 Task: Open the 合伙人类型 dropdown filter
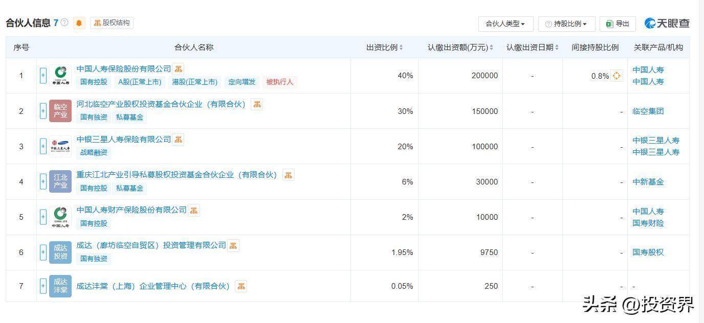[x=505, y=24]
